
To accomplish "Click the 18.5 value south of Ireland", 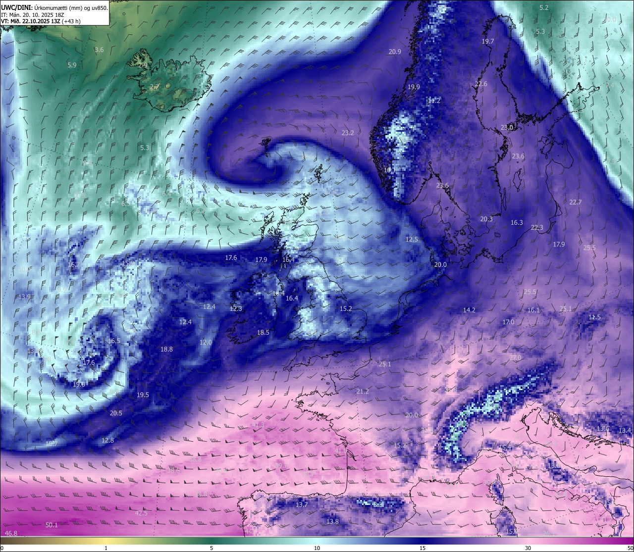I will tap(263, 332).
